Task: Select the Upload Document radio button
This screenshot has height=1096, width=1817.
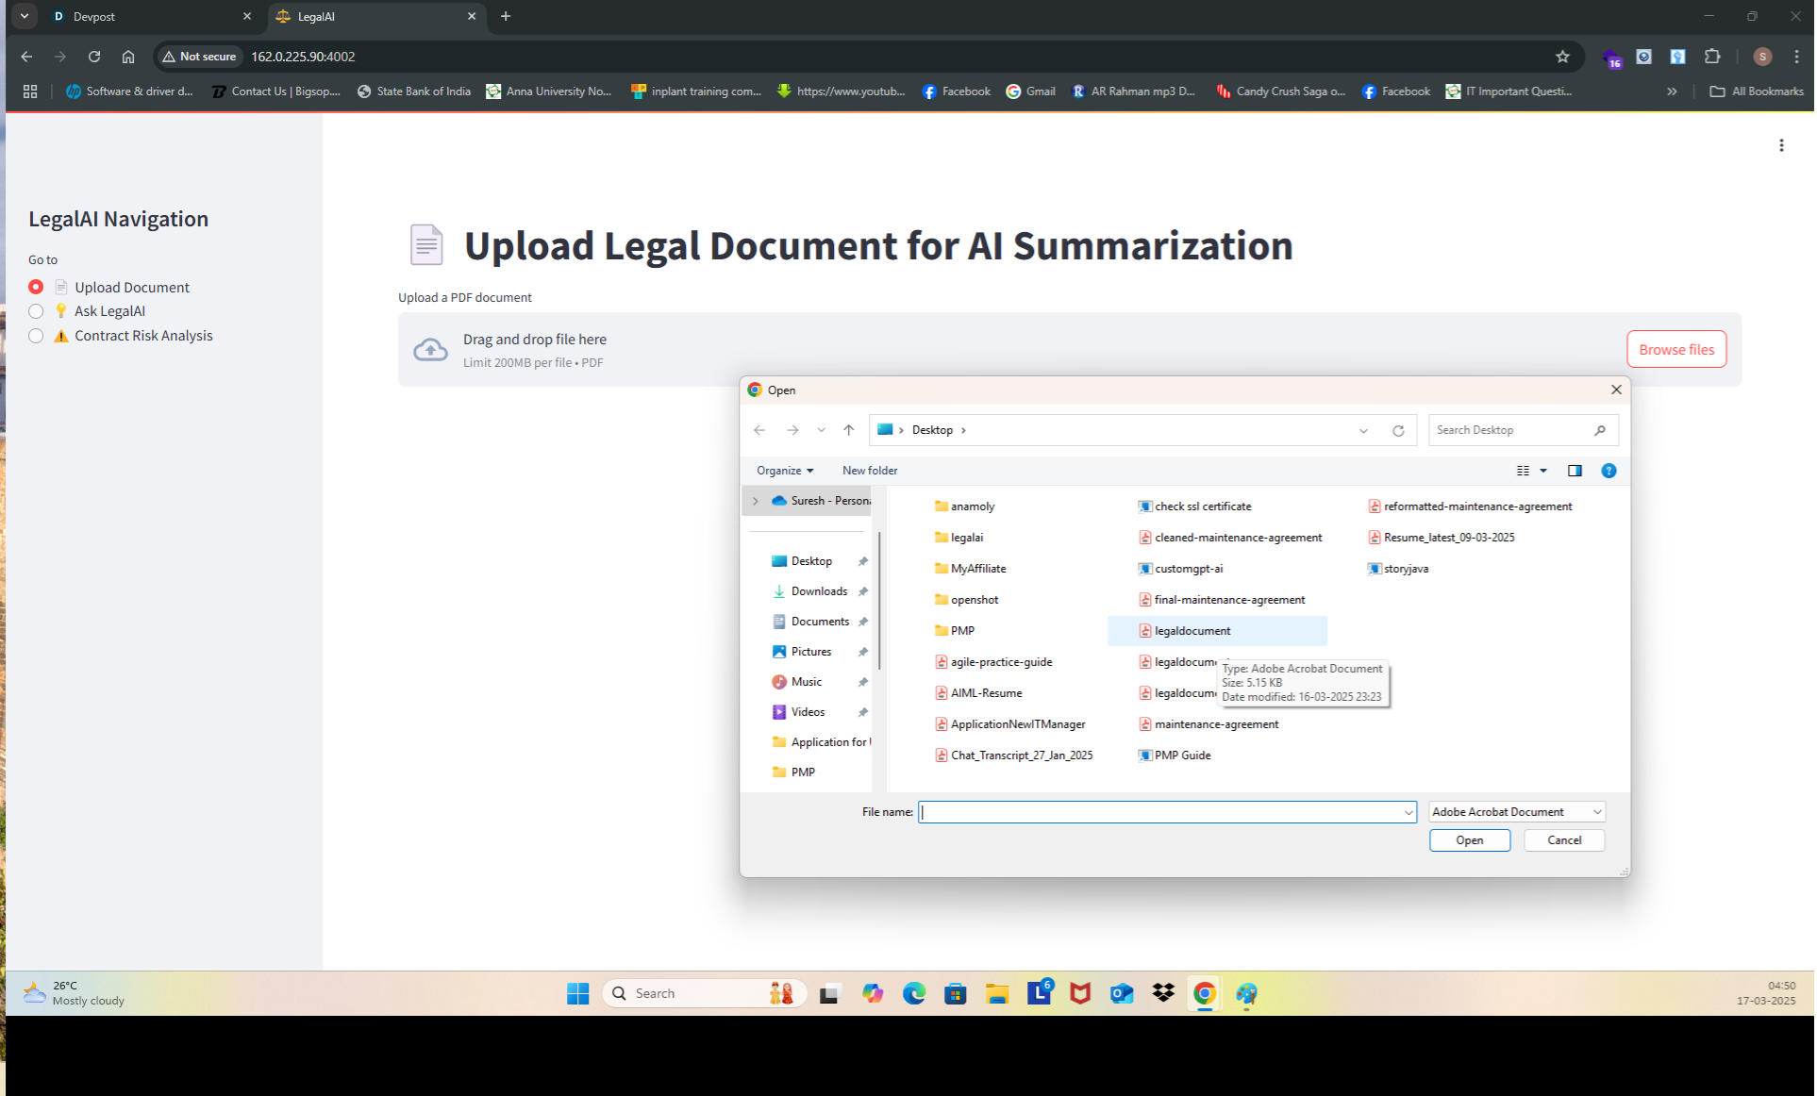Action: 36,287
